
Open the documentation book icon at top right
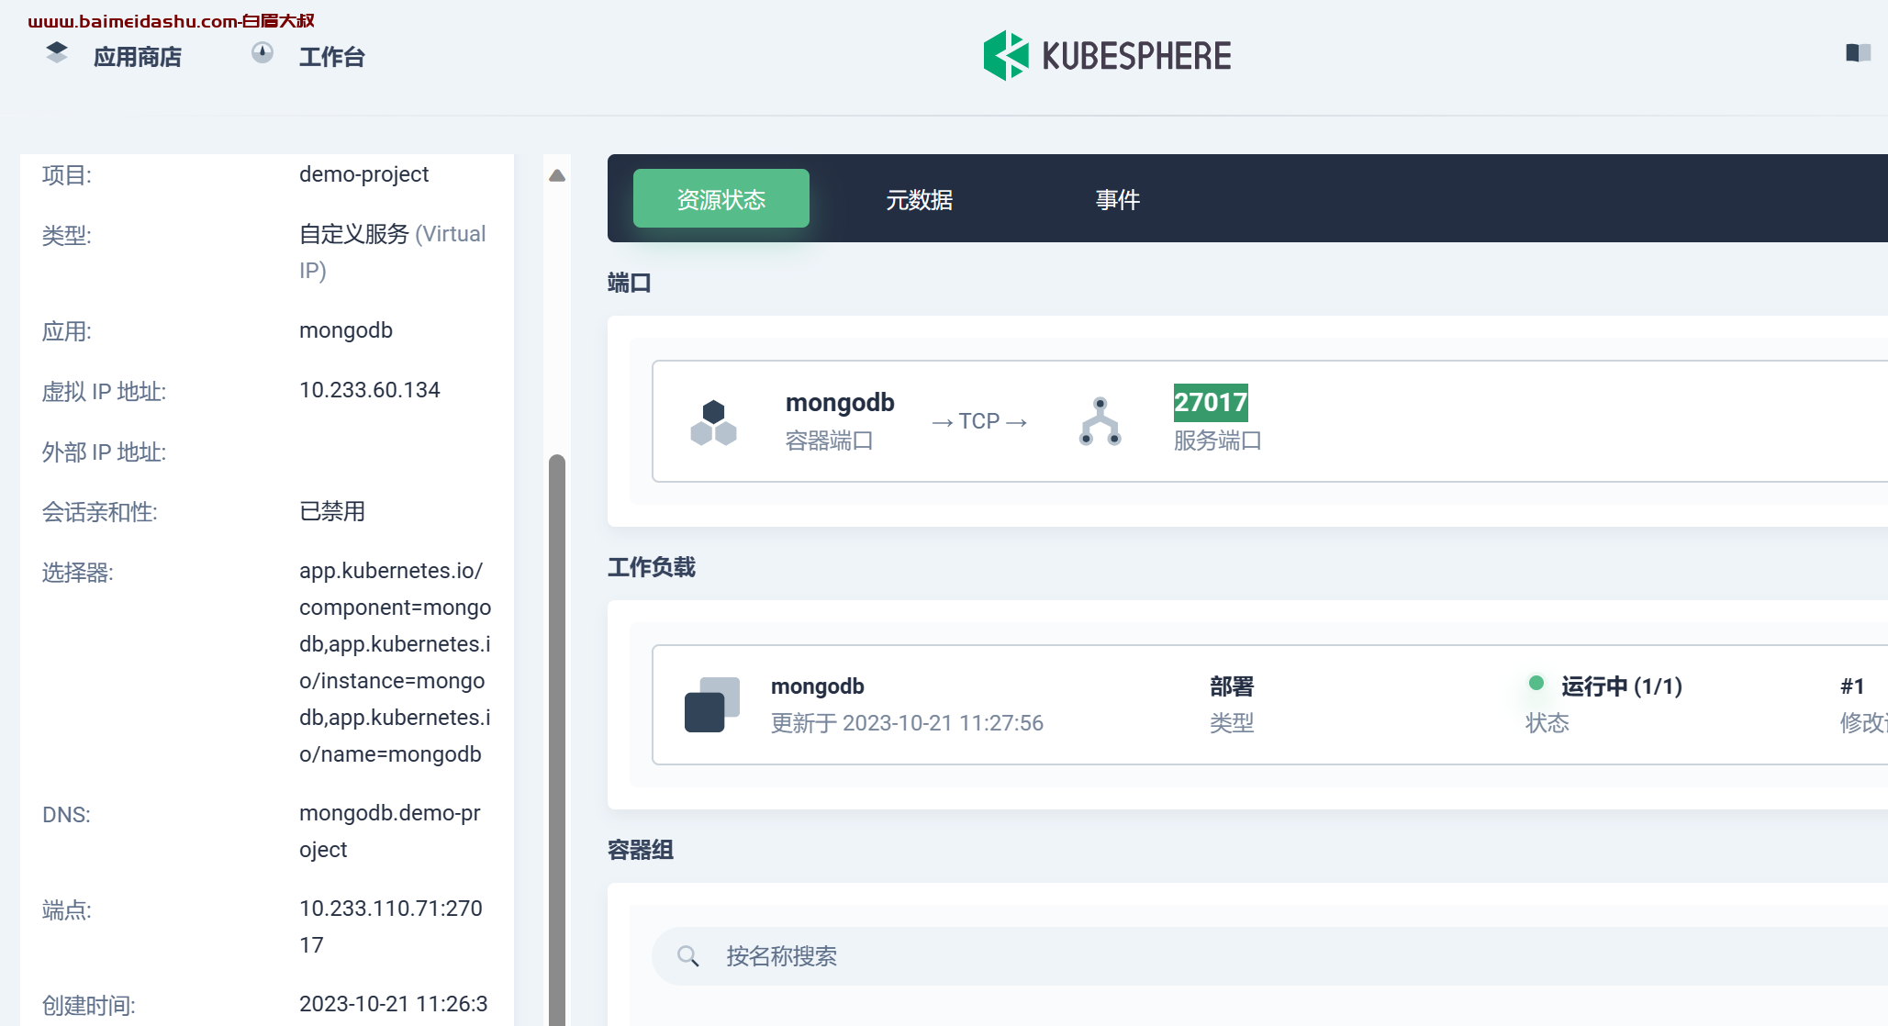1858,53
